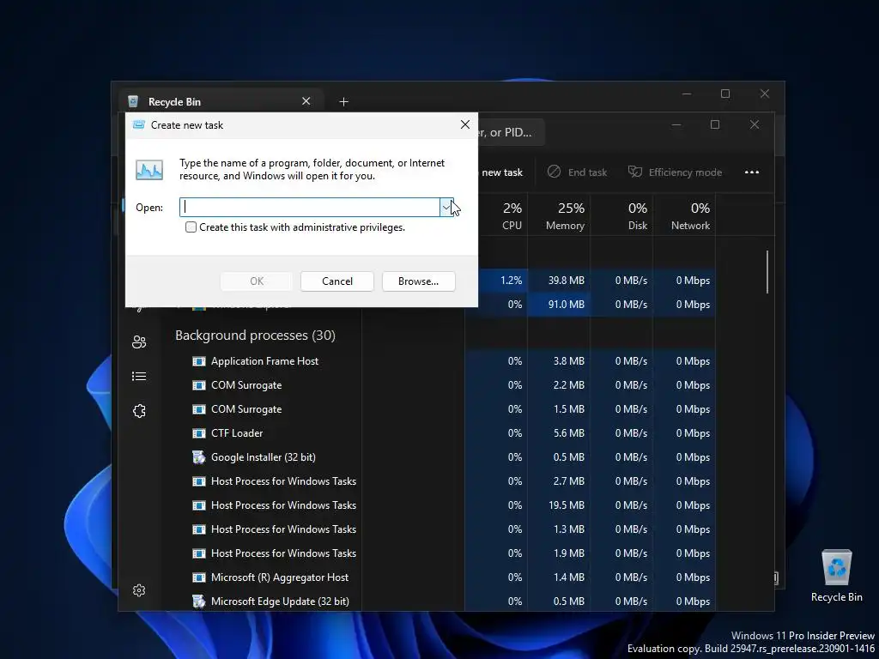The height and width of the screenshot is (659, 879).
Task: Click the Create new task dialog title icon
Action: [x=138, y=125]
